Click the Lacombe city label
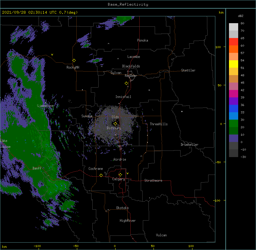256x250 pixels. click(134, 57)
